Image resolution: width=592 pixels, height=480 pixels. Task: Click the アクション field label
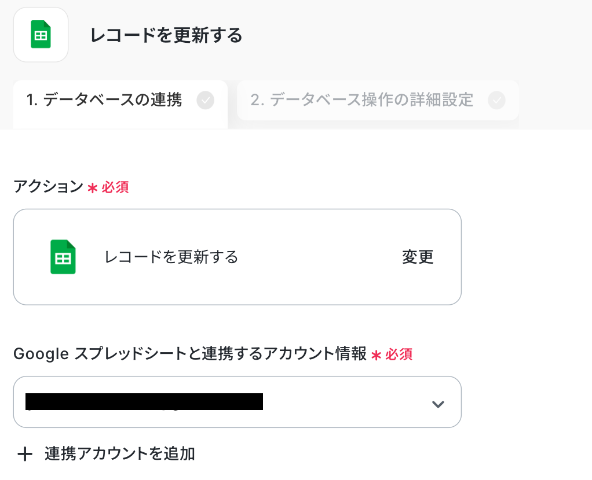pyautogui.click(x=48, y=187)
